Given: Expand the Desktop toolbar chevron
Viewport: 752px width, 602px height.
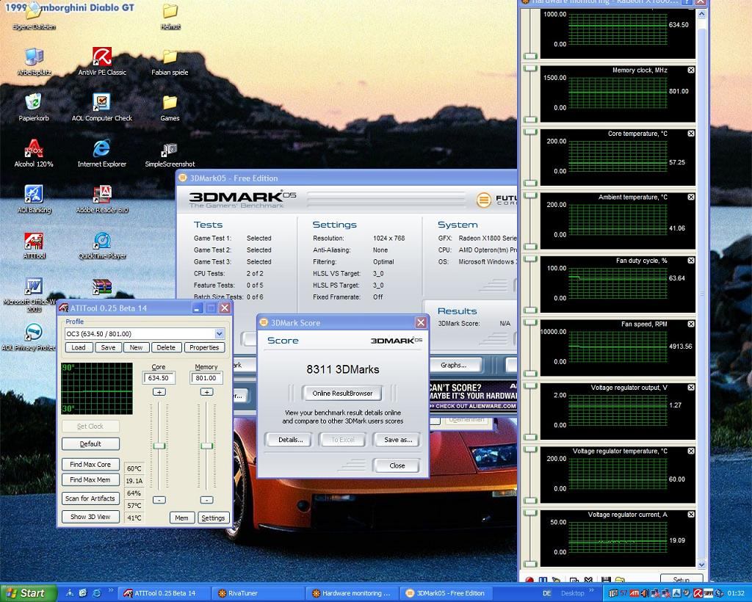Looking at the screenshot, I should click(592, 590).
